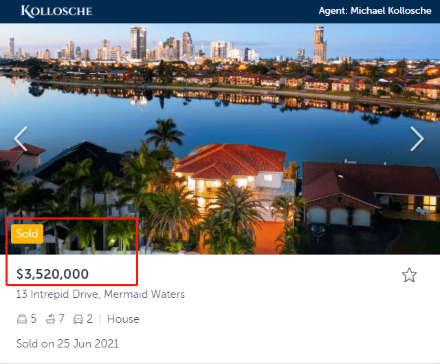Open agent Michael Kollosche's name
Screen dimensions: 440x364
tap(390, 11)
